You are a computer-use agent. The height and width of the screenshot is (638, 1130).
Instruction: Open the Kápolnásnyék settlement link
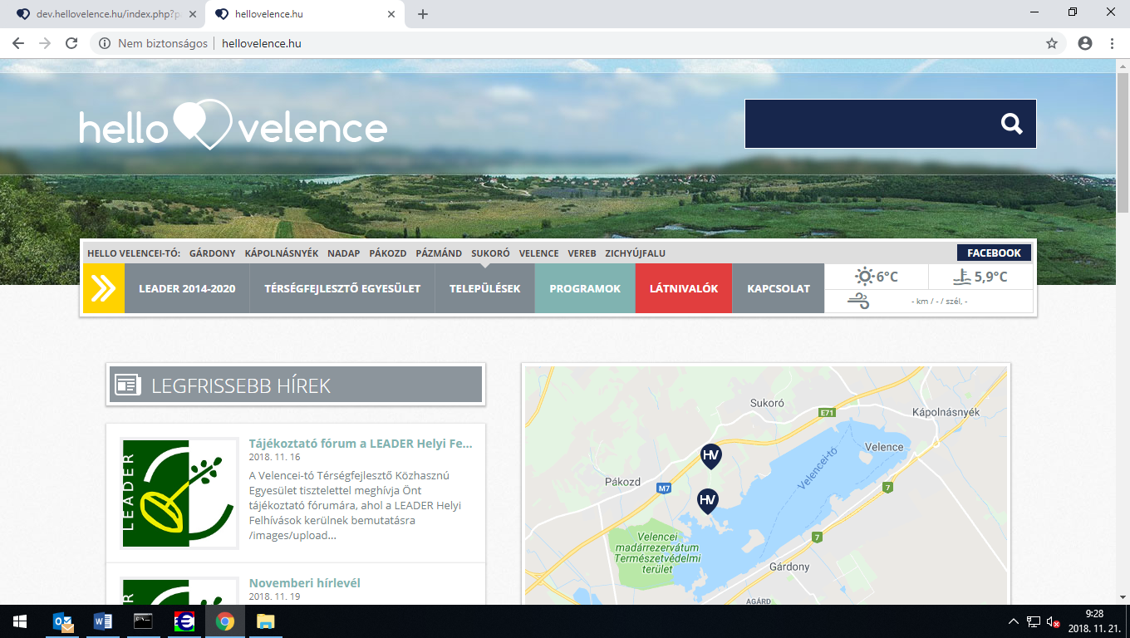pyautogui.click(x=282, y=253)
